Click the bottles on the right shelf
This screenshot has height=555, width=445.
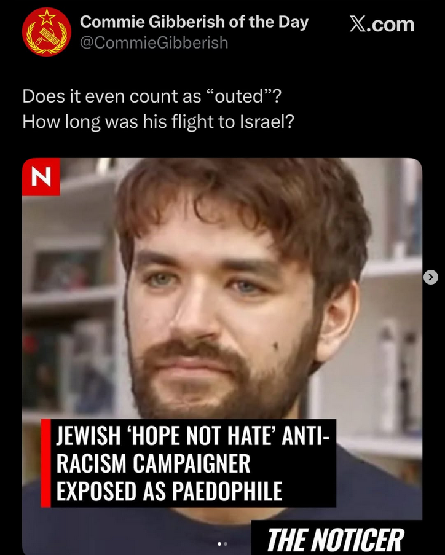click(396, 375)
